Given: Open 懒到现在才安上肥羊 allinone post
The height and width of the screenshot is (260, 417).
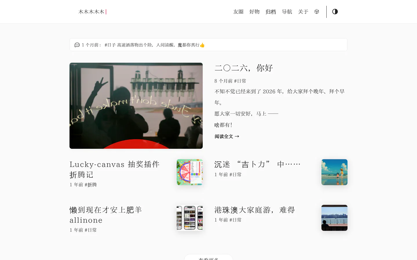Looking at the screenshot, I should pyautogui.click(x=106, y=215).
